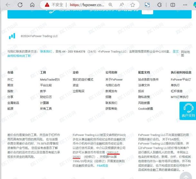Screen dimensions: 196x179
Task: Toggle split screen icon
Action: (173, 5)
